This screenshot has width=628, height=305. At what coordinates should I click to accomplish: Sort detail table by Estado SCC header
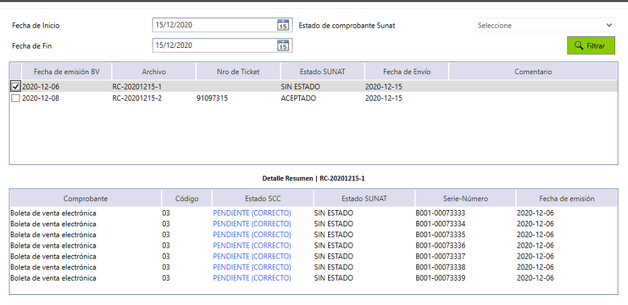262,199
